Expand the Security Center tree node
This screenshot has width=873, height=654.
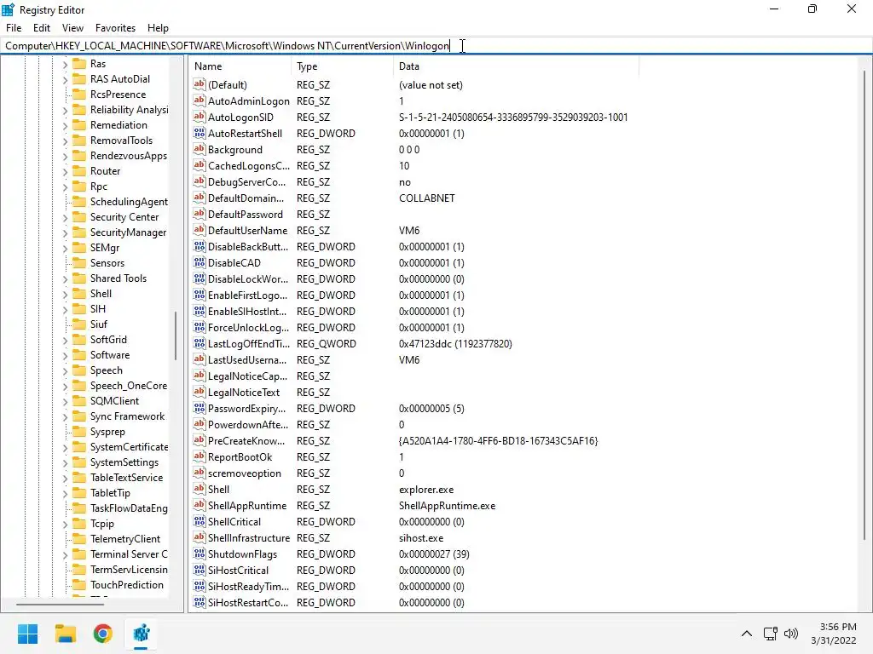(x=65, y=217)
